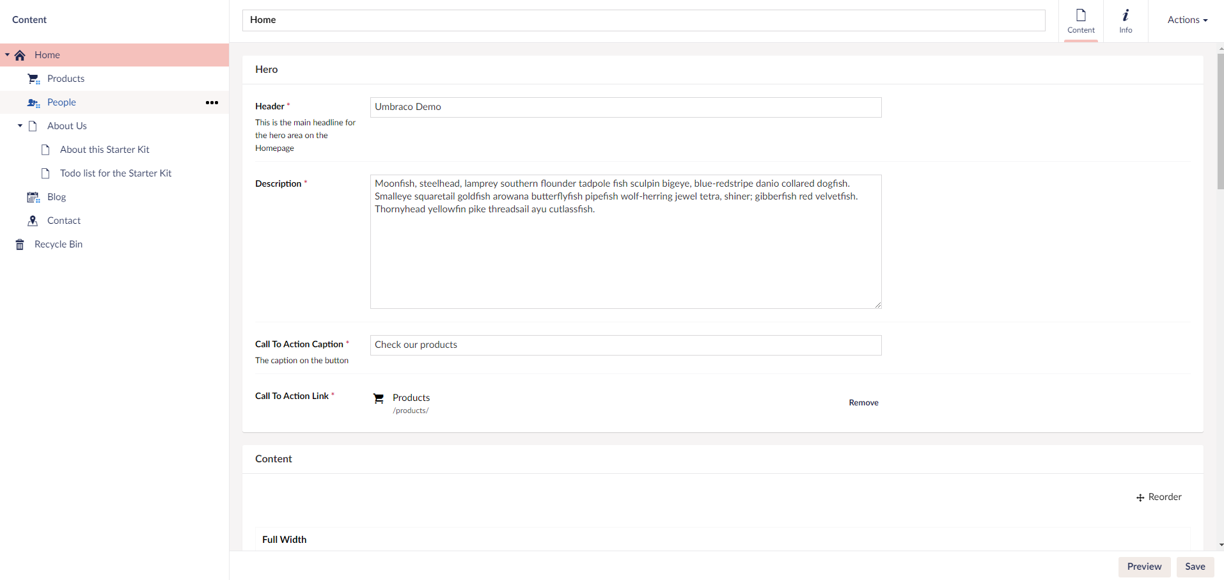The height and width of the screenshot is (580, 1224).
Task: Open the Blog calendar icon
Action: pyautogui.click(x=33, y=197)
